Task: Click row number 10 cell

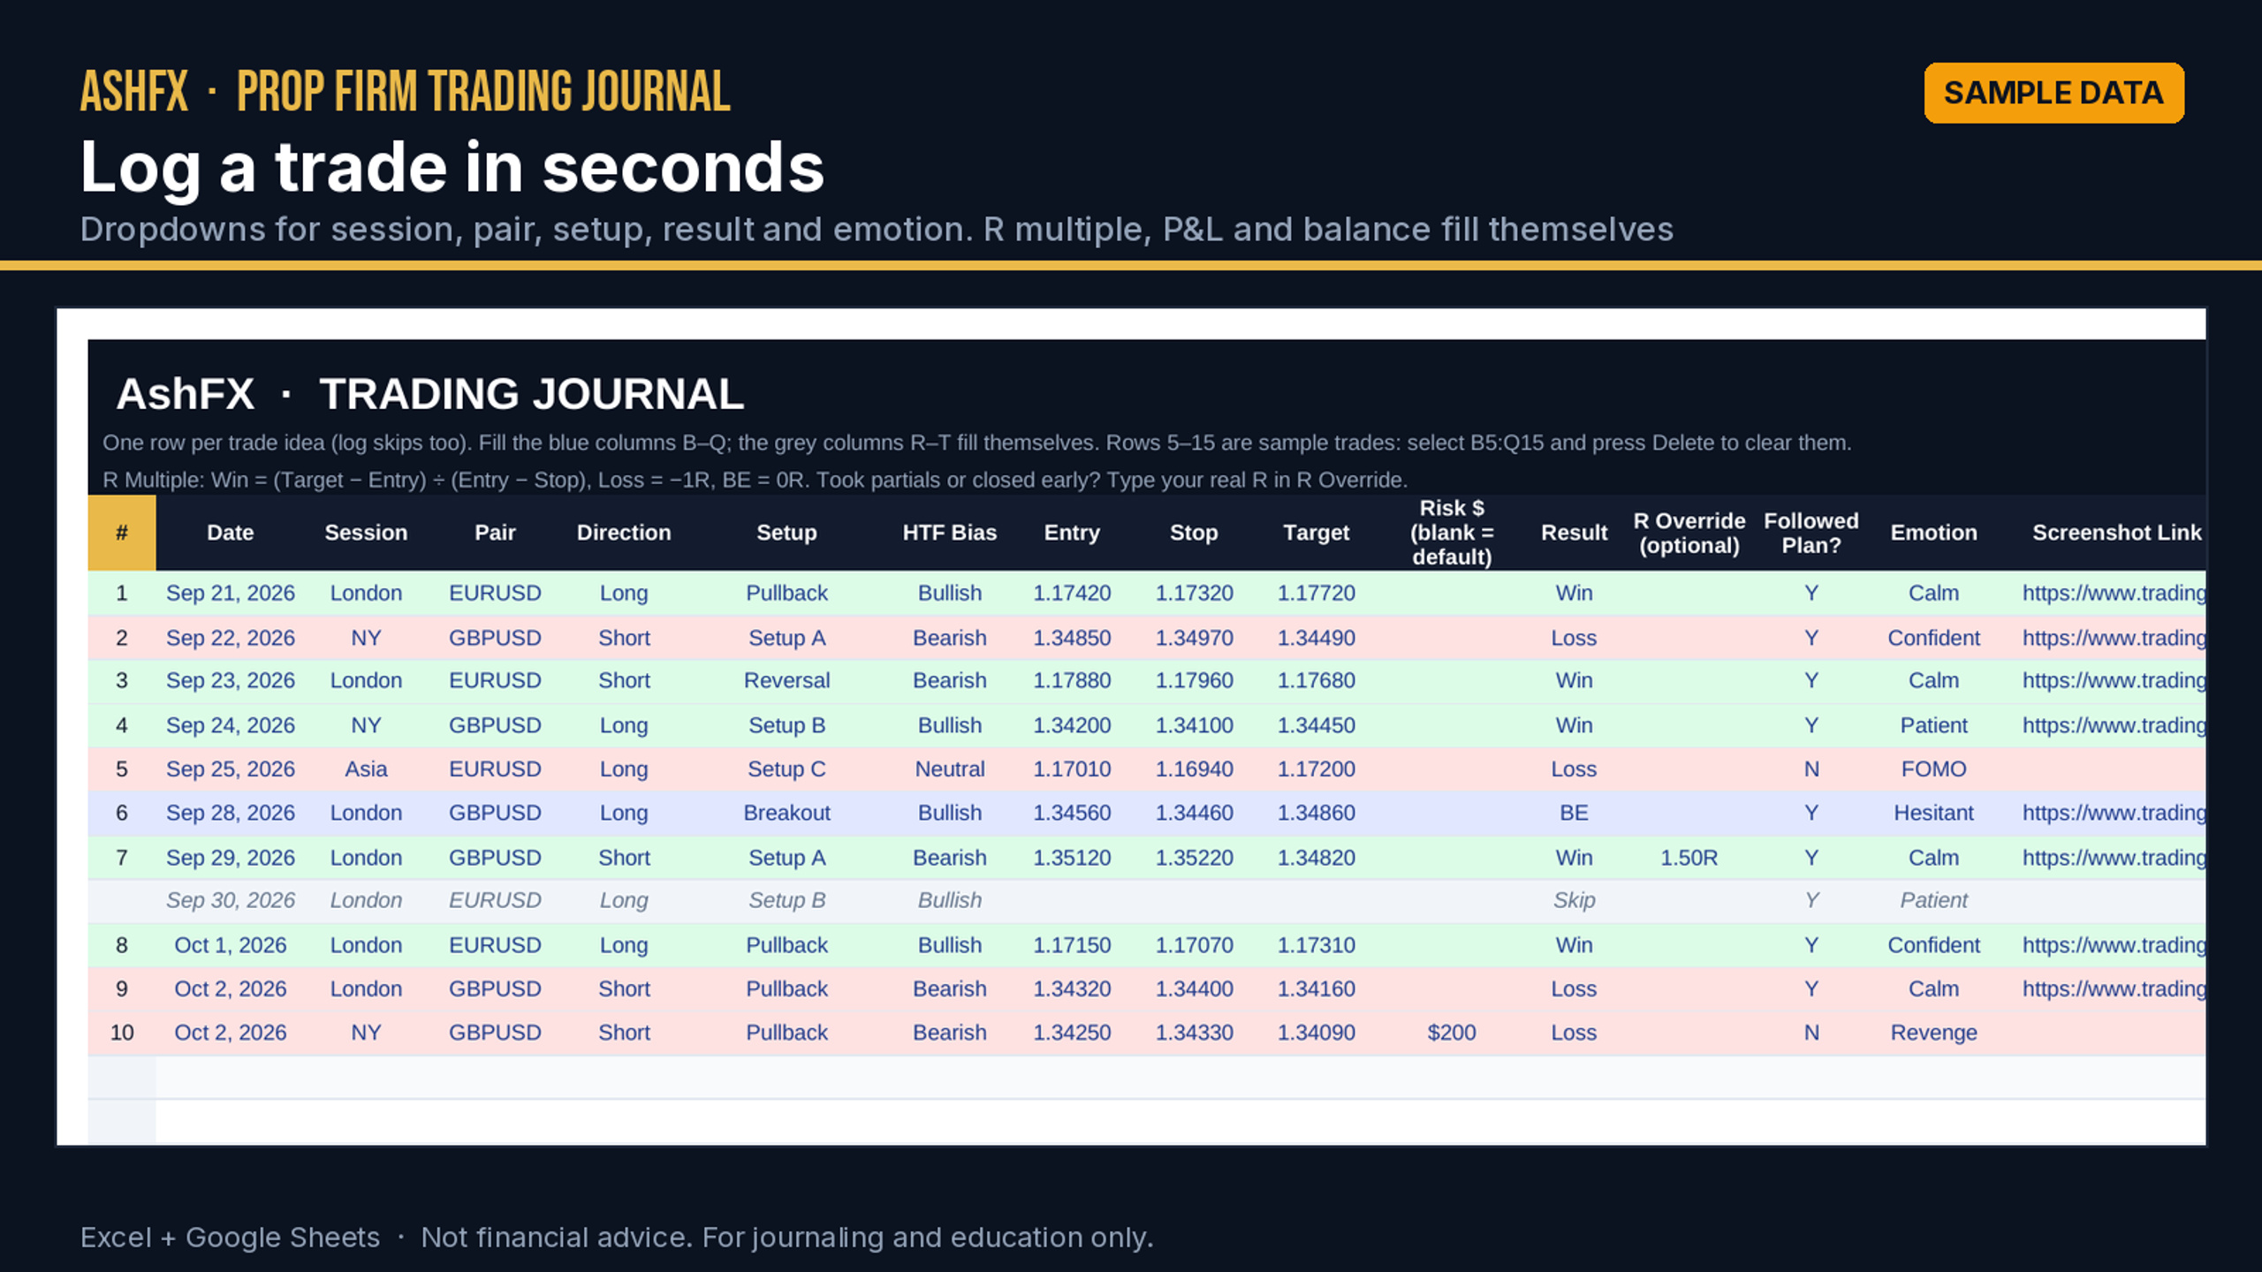Action: 122,1033
